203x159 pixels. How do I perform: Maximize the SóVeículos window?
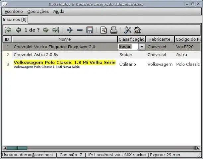point(193,4)
